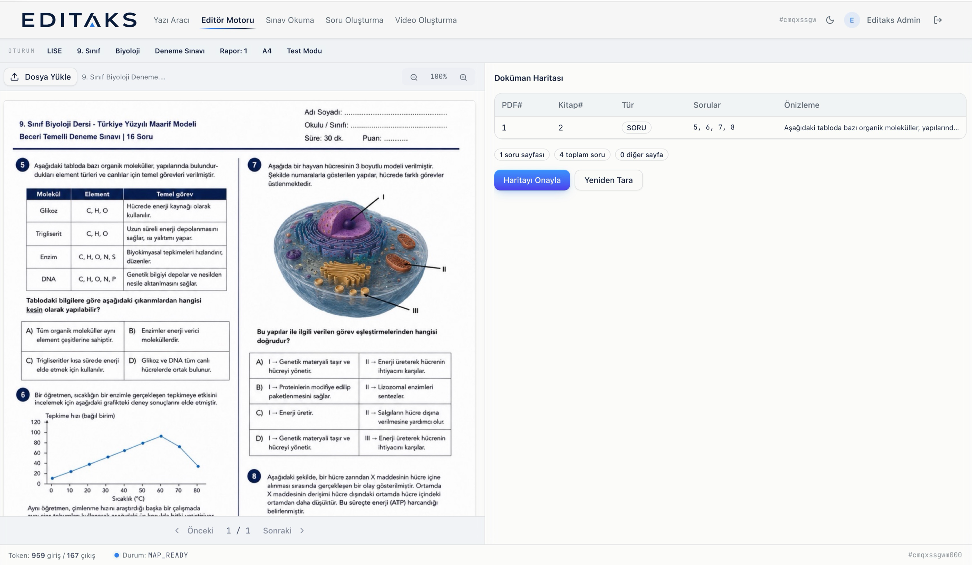Click the Editaks Admin username
Image resolution: width=972 pixels, height=565 pixels.
click(893, 20)
